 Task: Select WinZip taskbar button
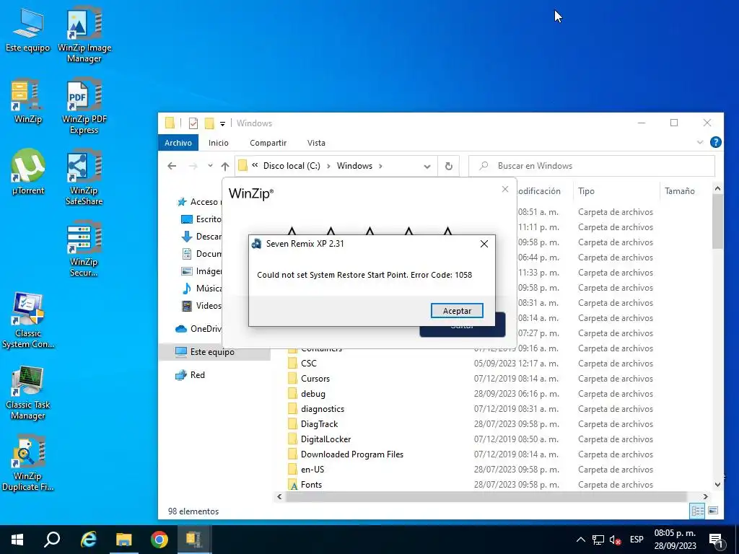coord(194,540)
